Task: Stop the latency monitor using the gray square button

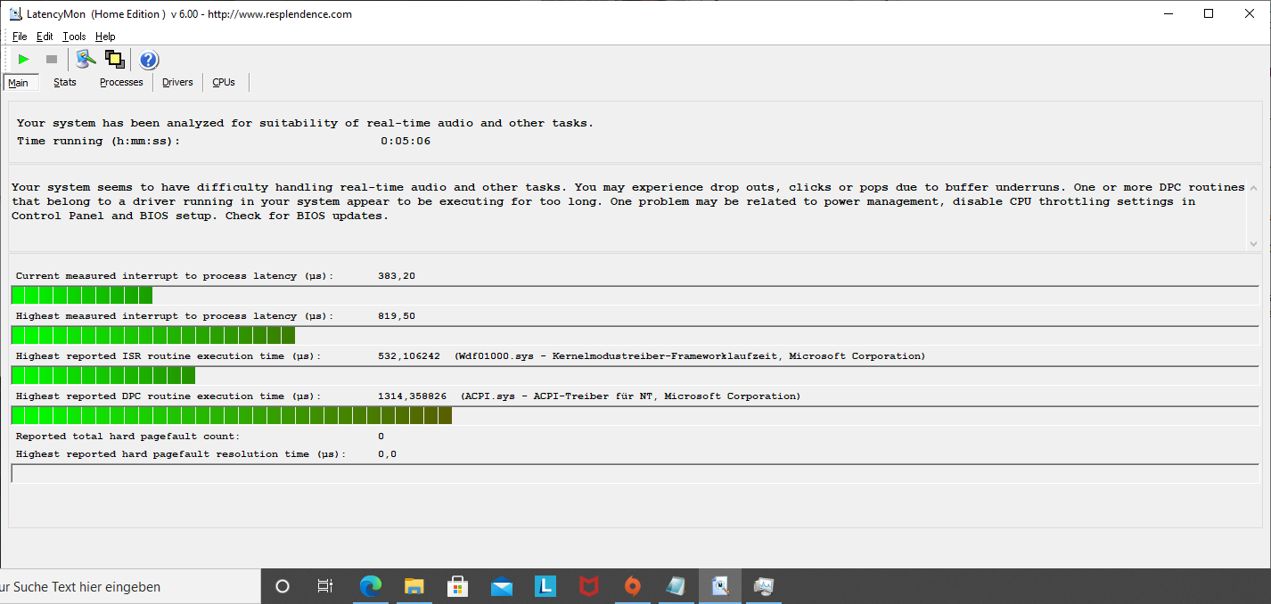Action: tap(52, 60)
